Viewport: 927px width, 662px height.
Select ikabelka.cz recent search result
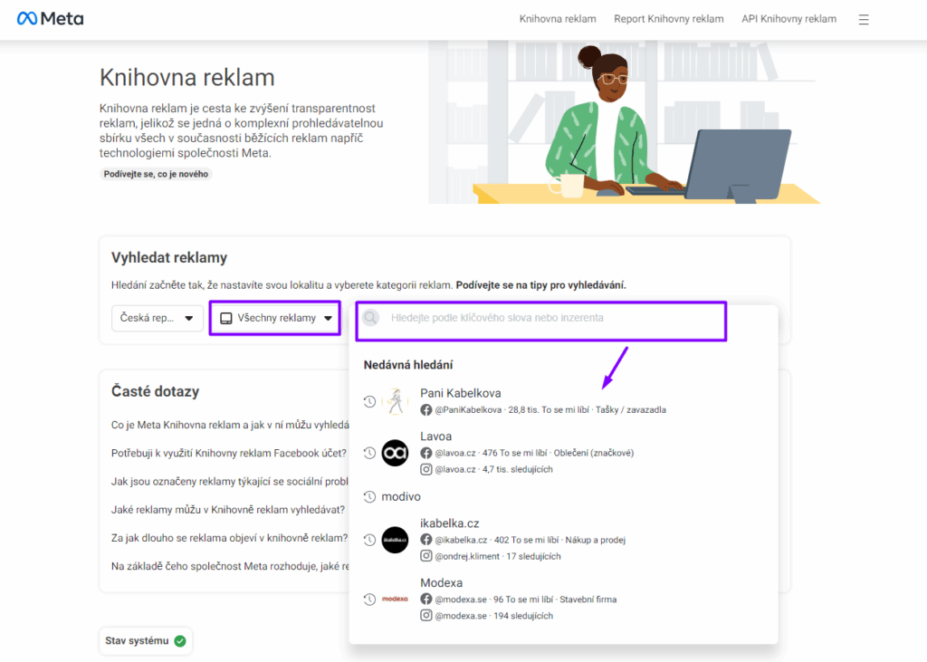561,540
